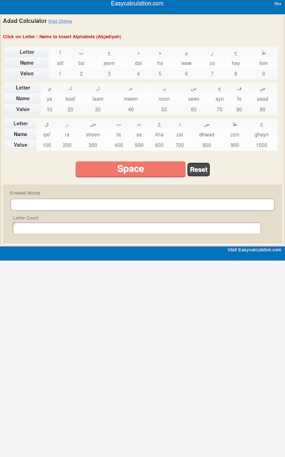Insert letter named ra
285x457 pixels.
tap(67, 135)
